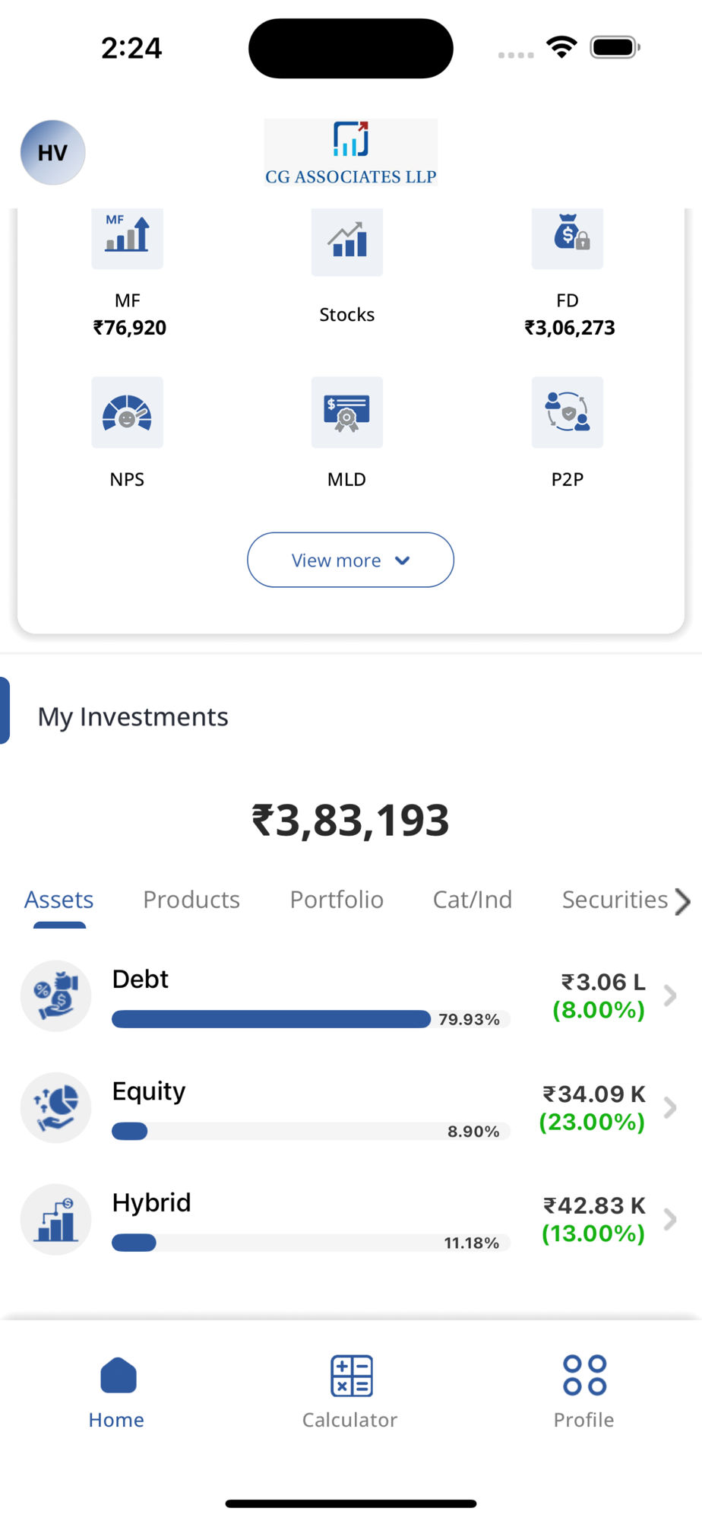Switch to the Portfolio tab
Screen dimensions: 702x1521
click(x=337, y=900)
